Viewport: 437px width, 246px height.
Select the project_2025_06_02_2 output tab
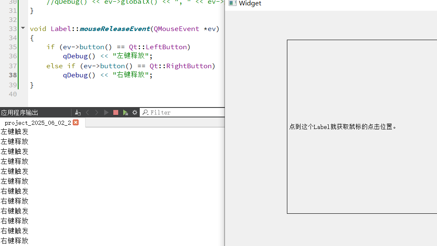tap(38, 123)
